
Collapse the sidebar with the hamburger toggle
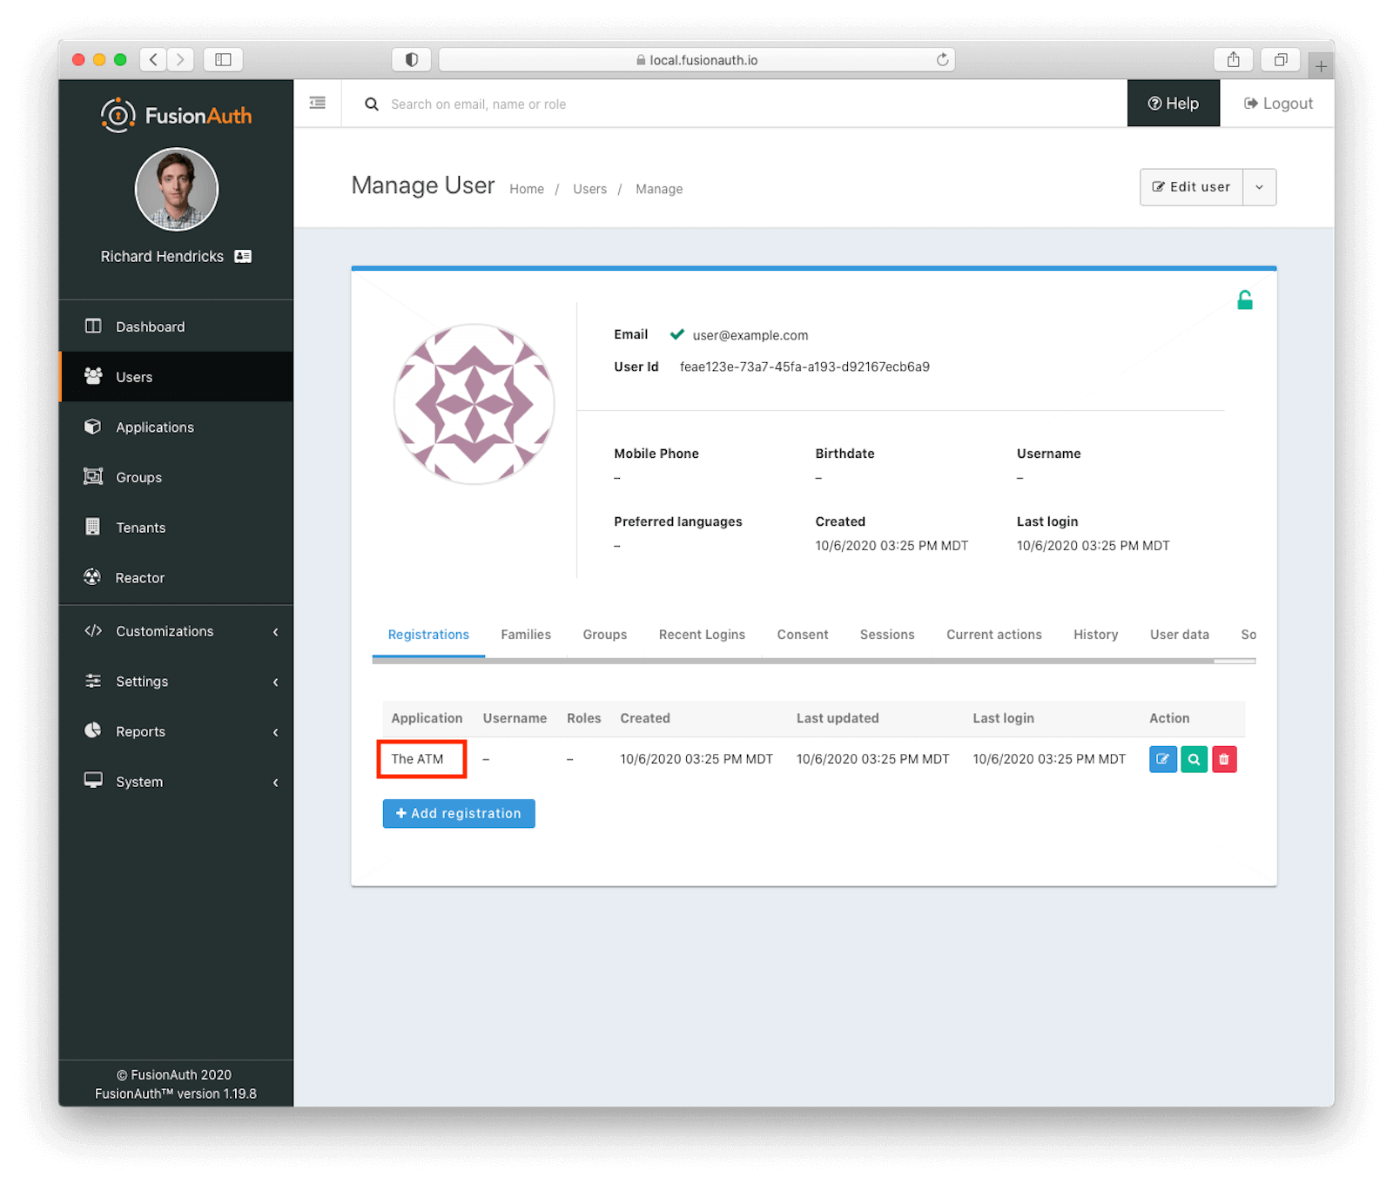317,103
